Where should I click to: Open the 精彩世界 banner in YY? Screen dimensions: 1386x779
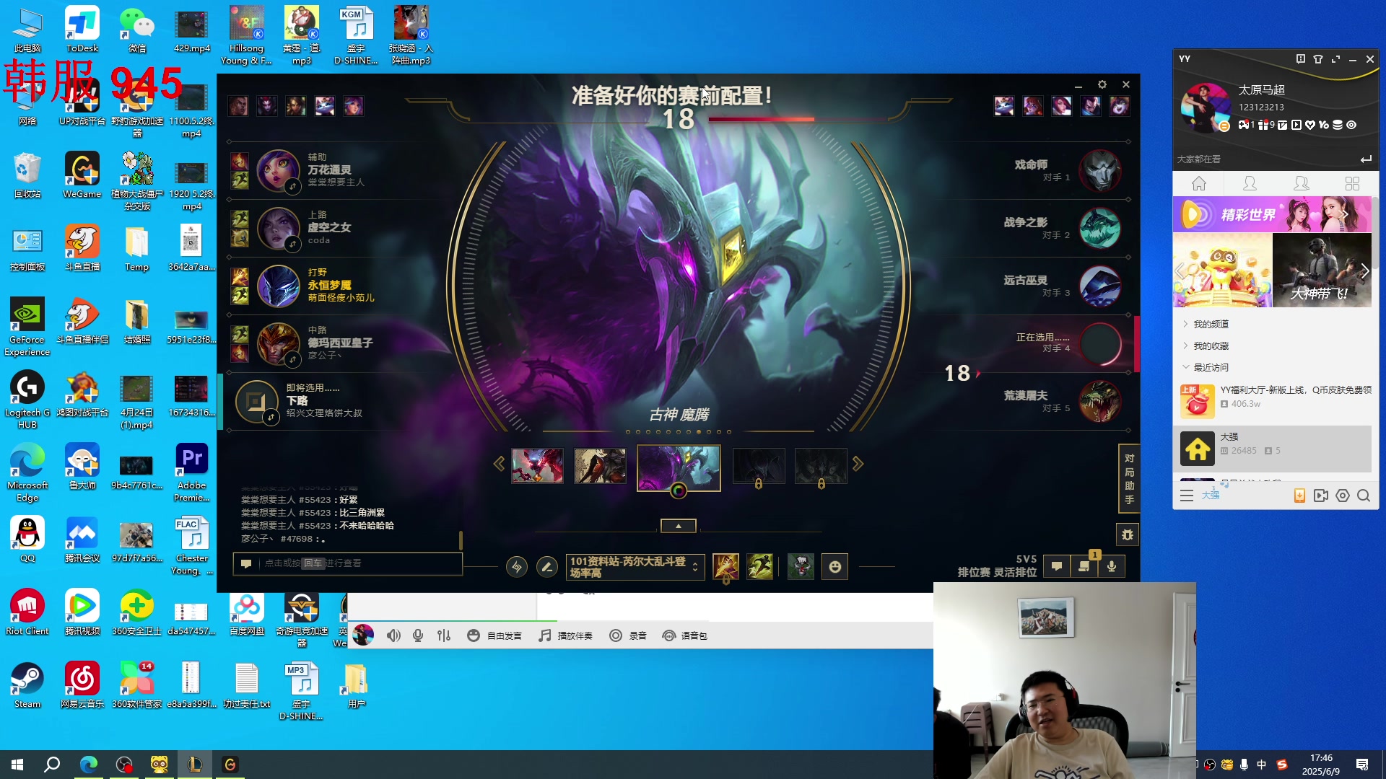[x=1272, y=214]
